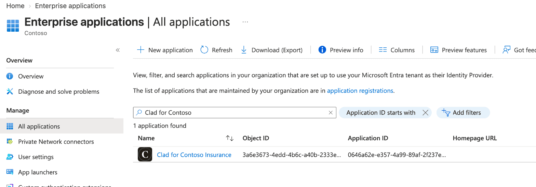The height and width of the screenshot is (187, 536).
Task: Click the Manage section heading
Action: pos(18,110)
